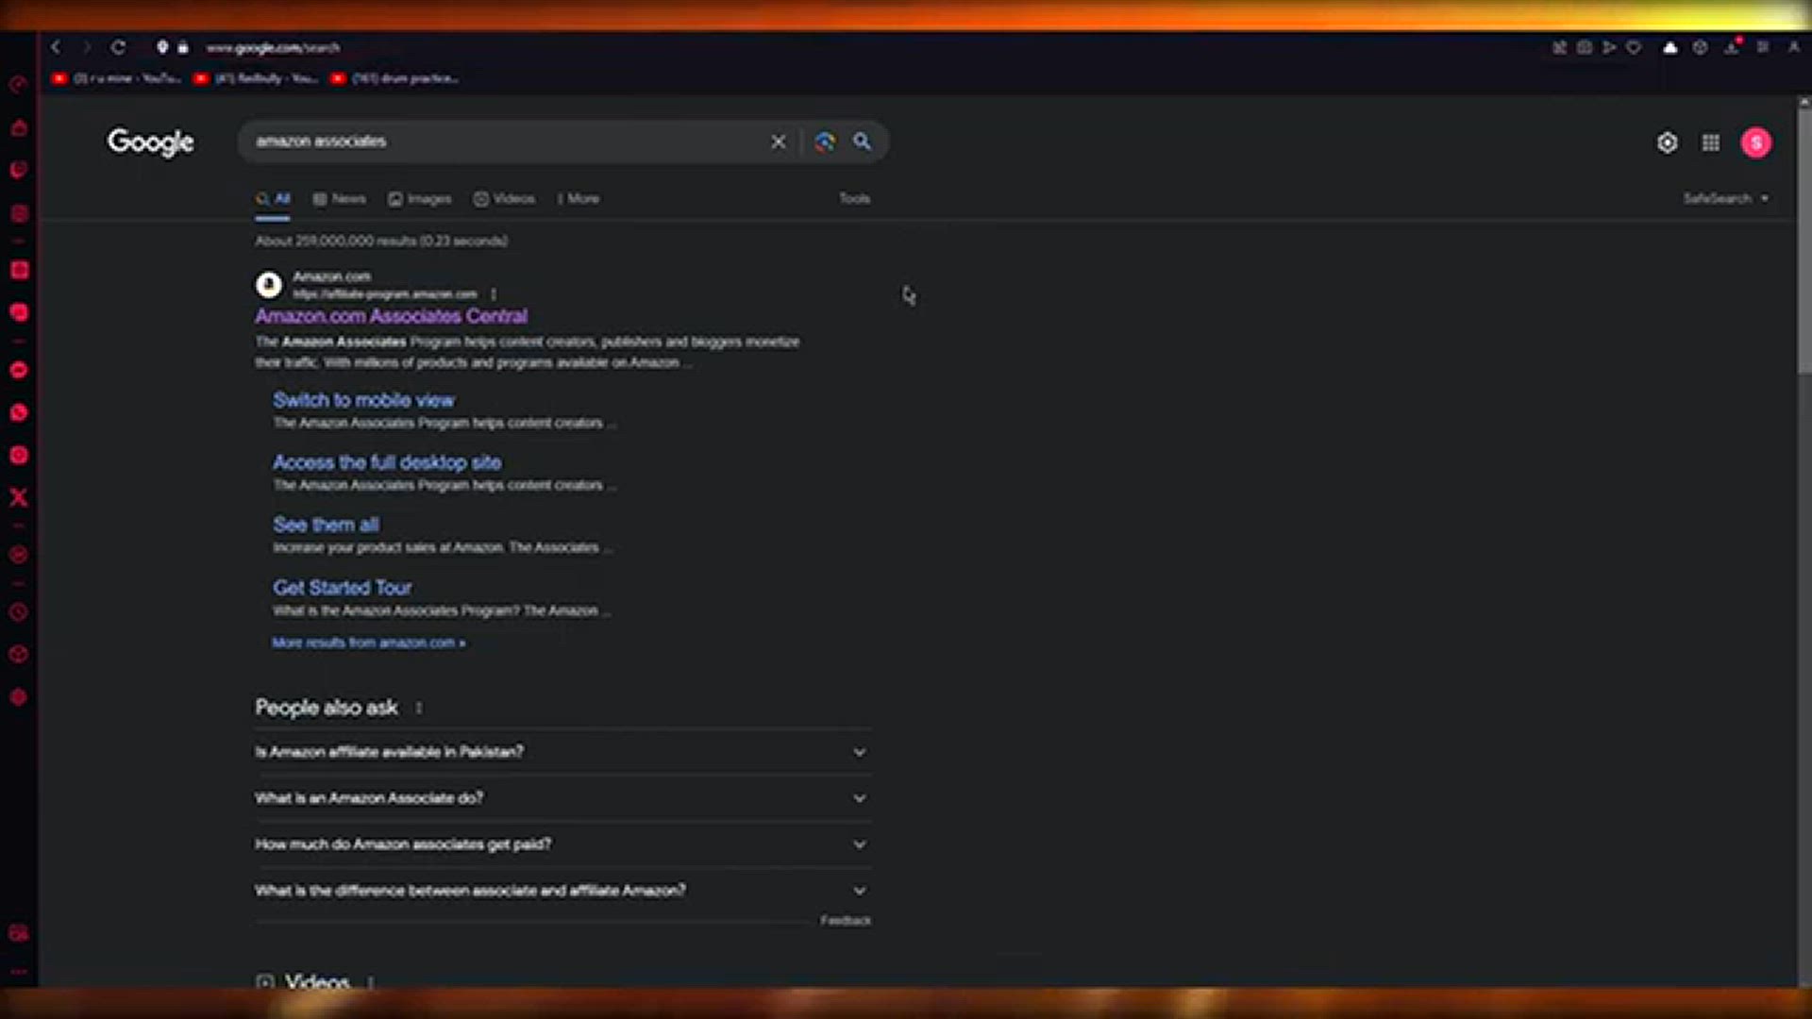Open X (Twitter) from the sidebar
The height and width of the screenshot is (1019, 1812).
[x=18, y=497]
